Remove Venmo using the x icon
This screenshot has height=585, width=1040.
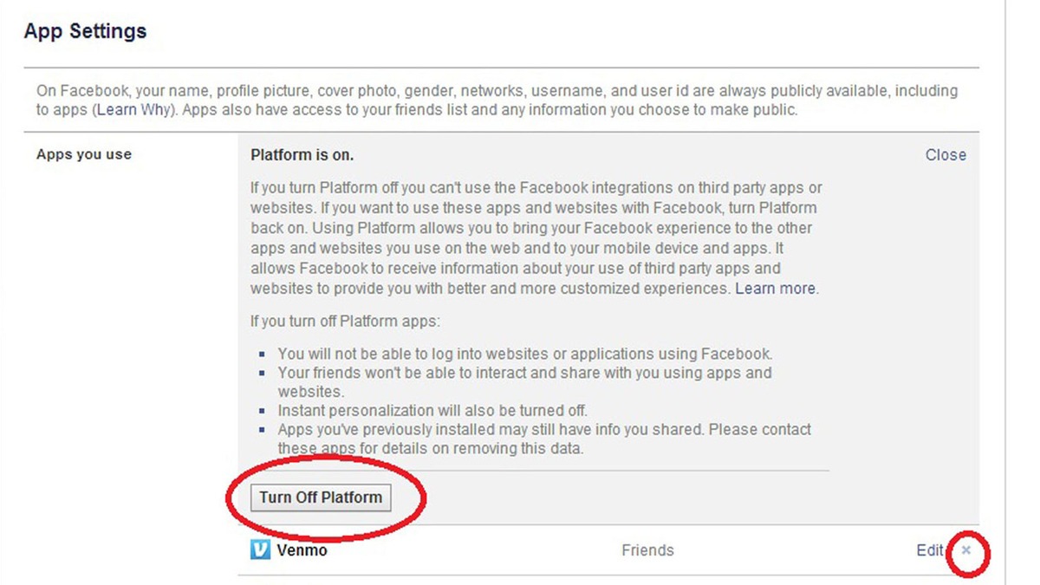point(966,549)
